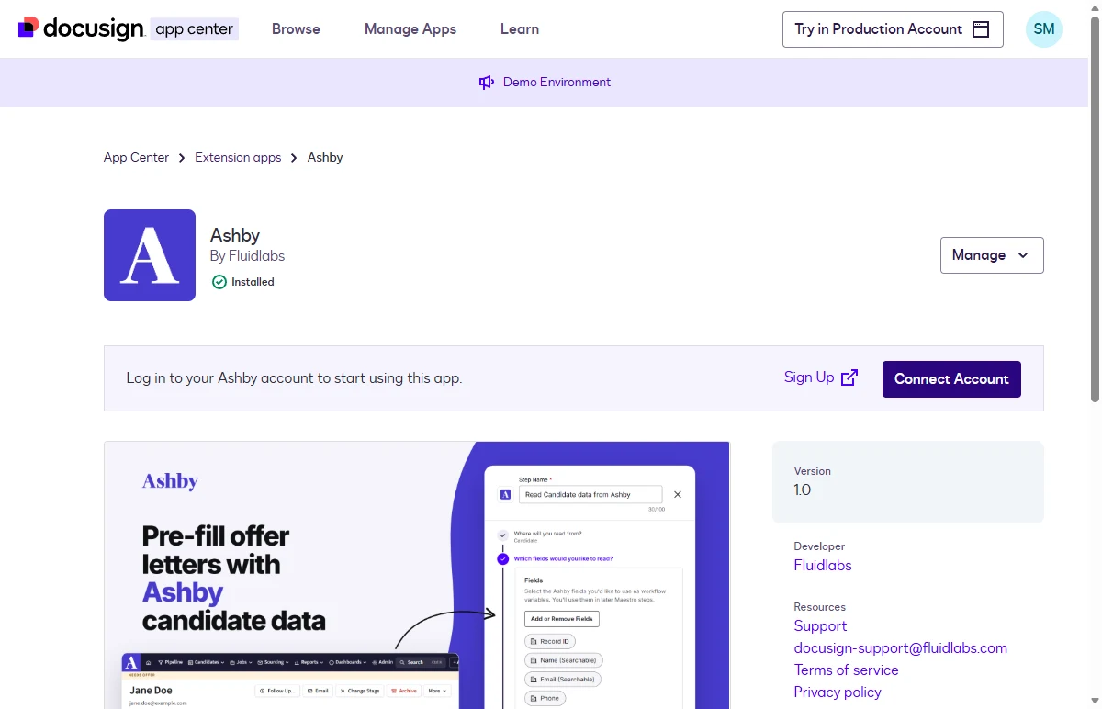The width and height of the screenshot is (1102, 709).
Task: Click the app center label
Action: [x=194, y=29]
